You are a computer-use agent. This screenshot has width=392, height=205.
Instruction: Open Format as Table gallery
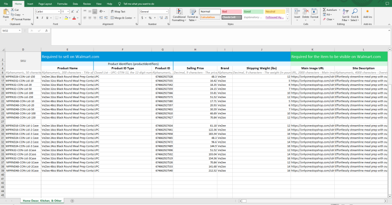pyautogui.click(x=193, y=15)
